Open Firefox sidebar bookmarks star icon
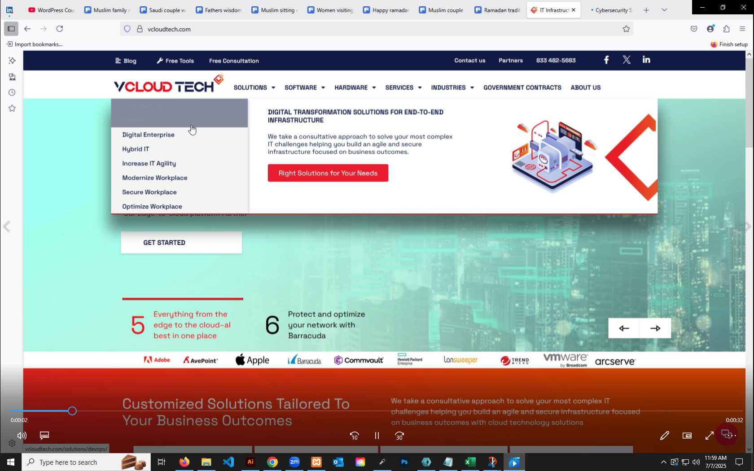Image resolution: width=754 pixels, height=471 pixels. [x=12, y=108]
